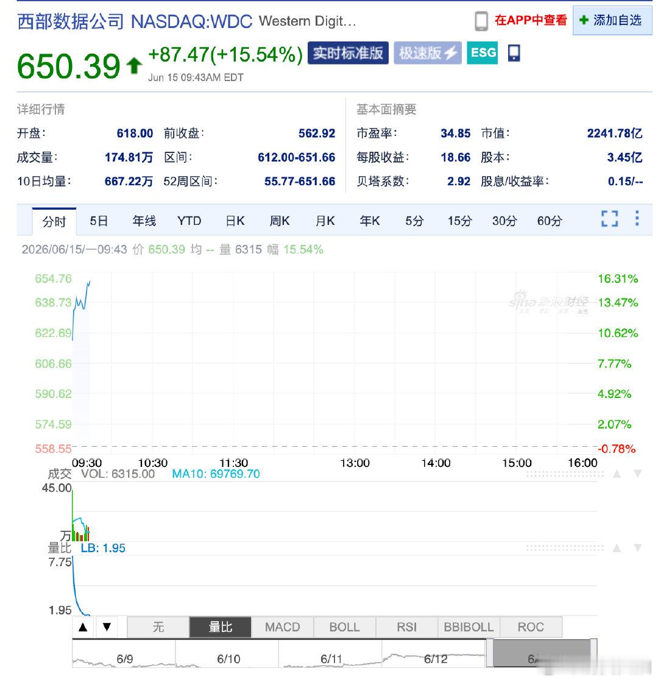Screen dimensions: 658x682
Task: Click black down triangle indicator button
Action: [107, 627]
